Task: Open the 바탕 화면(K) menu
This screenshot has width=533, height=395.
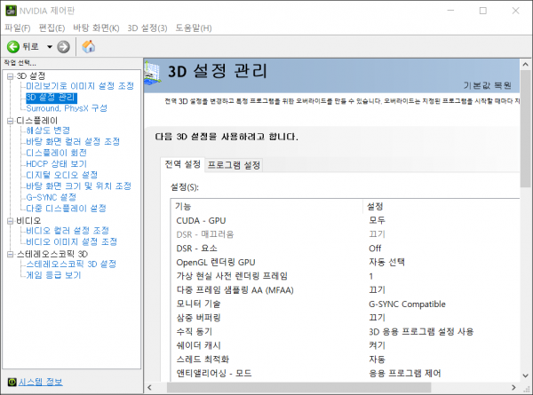Action: 96,28
